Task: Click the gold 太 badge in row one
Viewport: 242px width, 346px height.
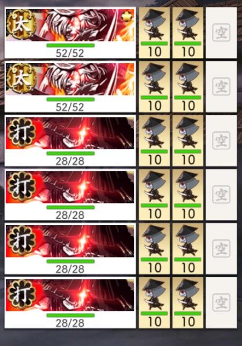Action: pyautogui.click(x=21, y=24)
